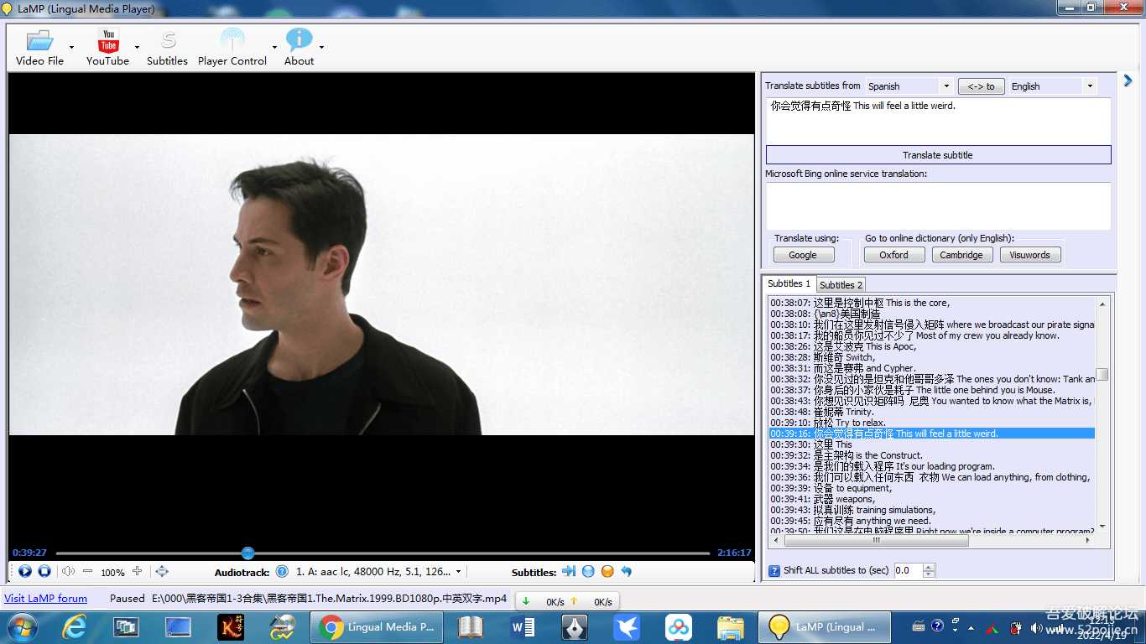Open the Visuwords online dictionary

(x=1030, y=255)
